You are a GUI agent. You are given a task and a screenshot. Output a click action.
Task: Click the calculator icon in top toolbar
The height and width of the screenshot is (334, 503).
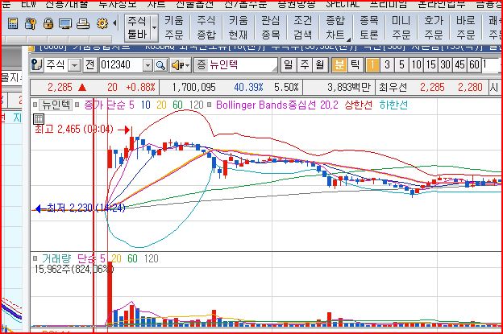coord(13,23)
